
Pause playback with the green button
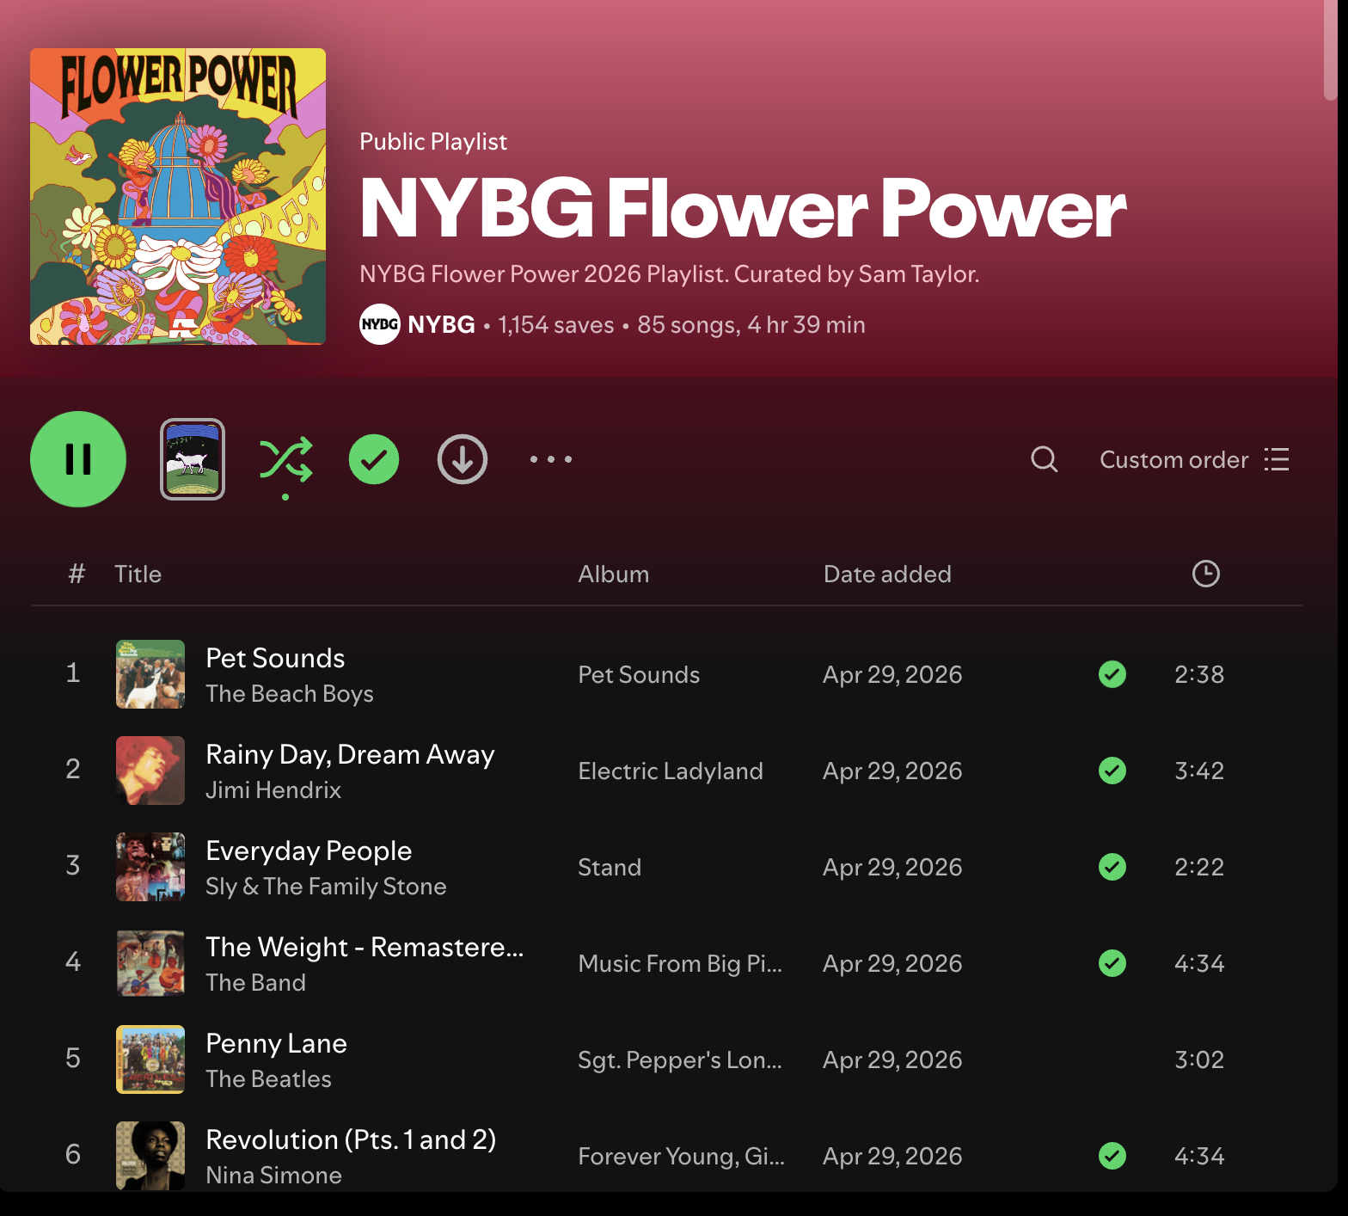(x=78, y=459)
